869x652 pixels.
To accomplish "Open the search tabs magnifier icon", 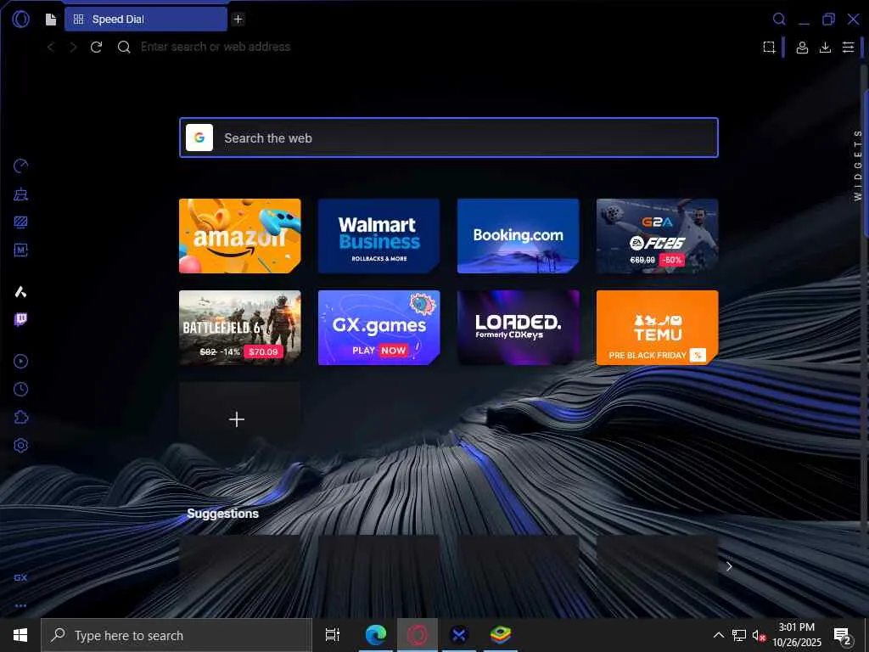I will (779, 20).
